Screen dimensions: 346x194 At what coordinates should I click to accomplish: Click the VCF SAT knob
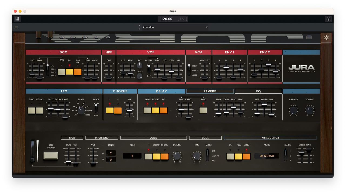[x=139, y=65]
